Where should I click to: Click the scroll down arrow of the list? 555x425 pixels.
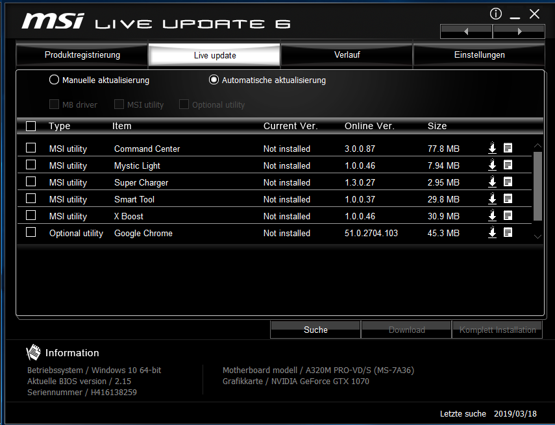click(x=537, y=236)
